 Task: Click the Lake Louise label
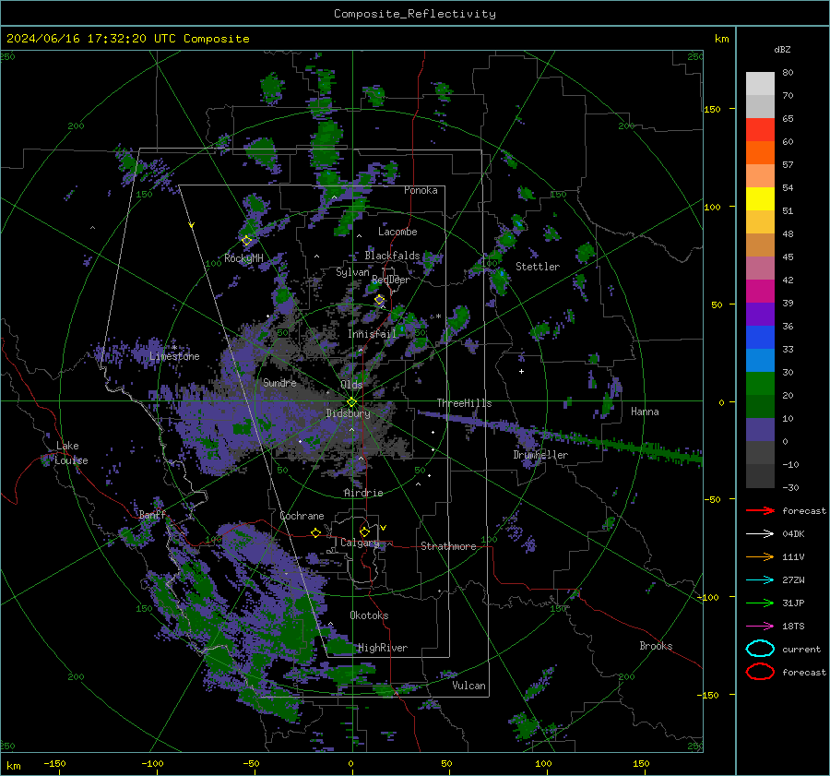click(x=71, y=453)
